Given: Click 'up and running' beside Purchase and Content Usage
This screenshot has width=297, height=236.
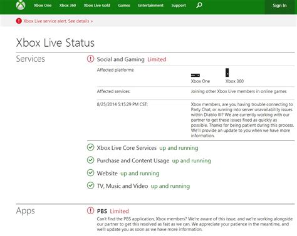Looking at the screenshot, I should tap(192, 160).
